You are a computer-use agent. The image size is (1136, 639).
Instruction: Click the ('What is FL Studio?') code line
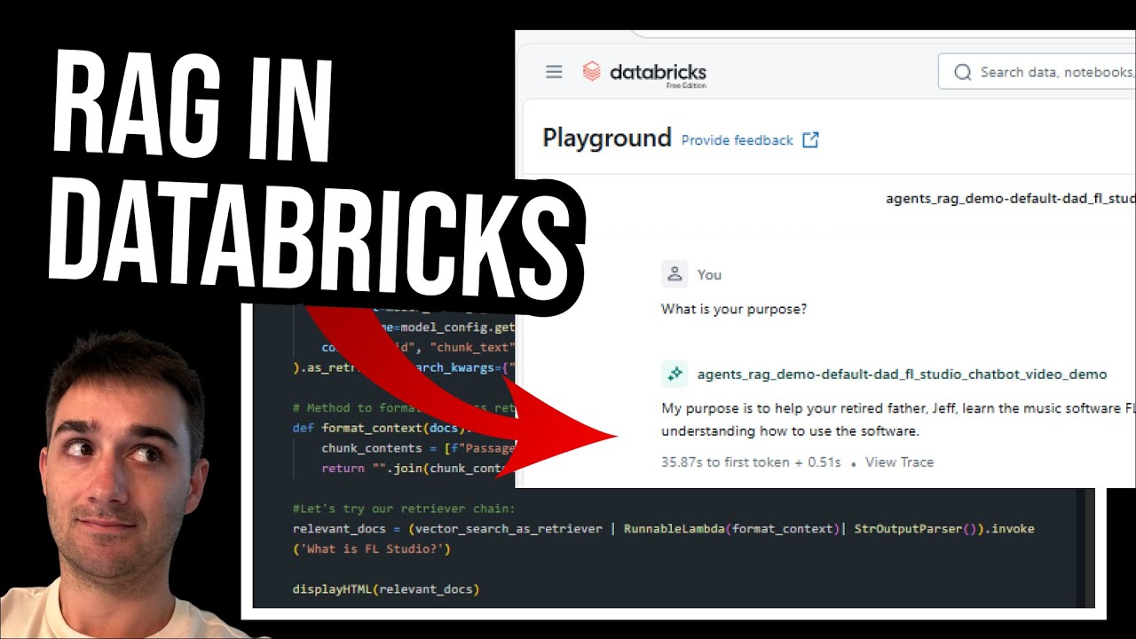click(x=372, y=549)
